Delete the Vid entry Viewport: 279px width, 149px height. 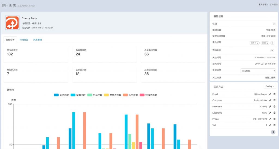click(274, 125)
